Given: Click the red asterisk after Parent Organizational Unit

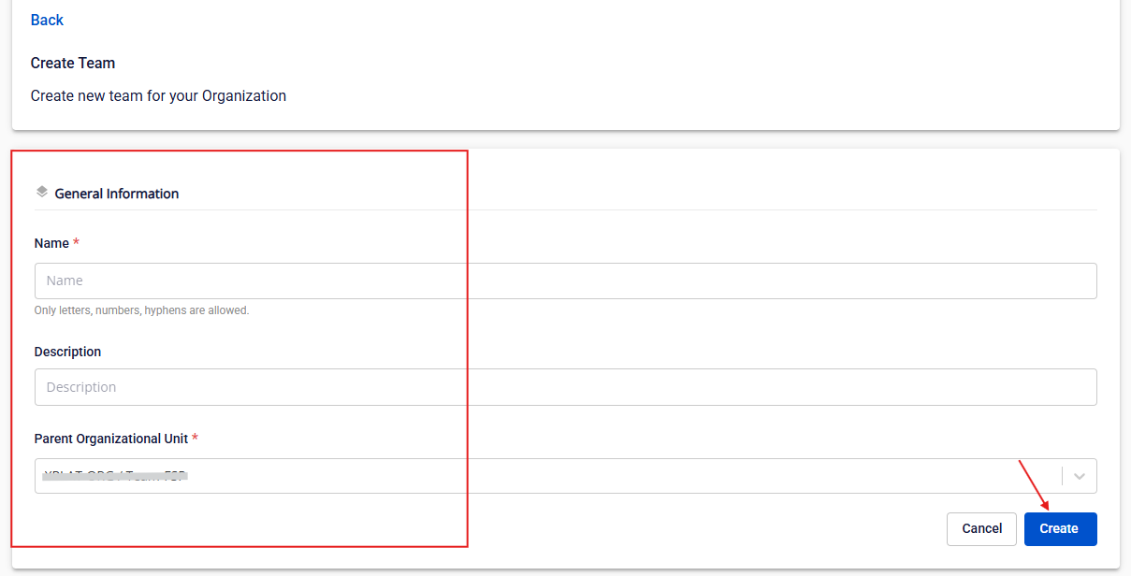Looking at the screenshot, I should point(195,439).
